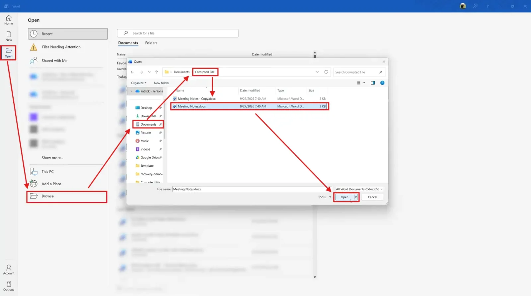
Task: Select Meeting Notes - Copy.docx file
Action: coord(196,99)
